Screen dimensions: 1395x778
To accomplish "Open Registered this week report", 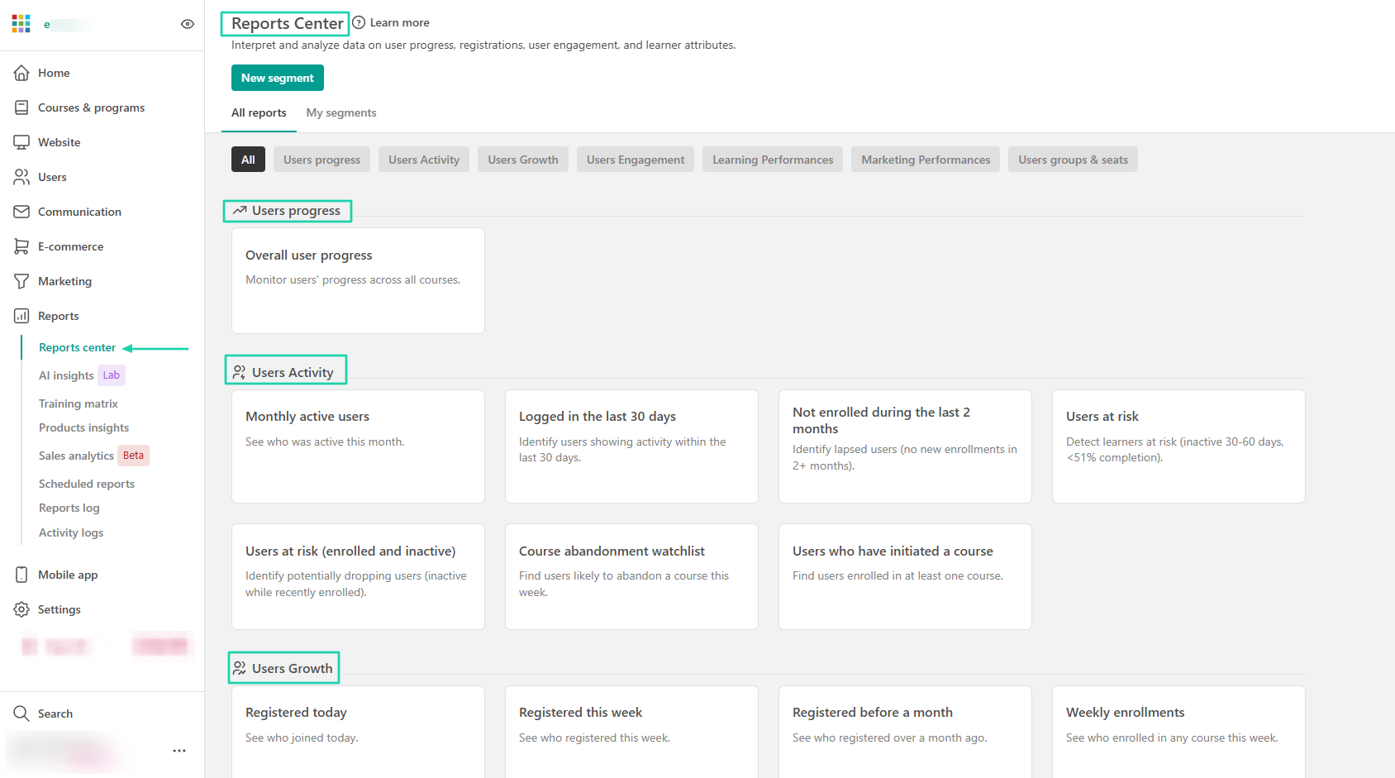I will coord(631,732).
